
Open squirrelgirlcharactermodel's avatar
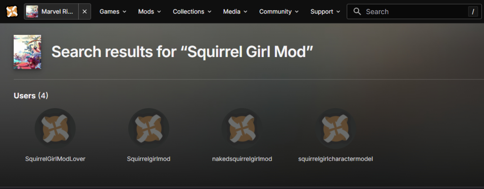coord(336,129)
